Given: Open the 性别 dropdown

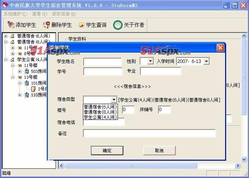Looking at the screenshot, I should 150,61.
